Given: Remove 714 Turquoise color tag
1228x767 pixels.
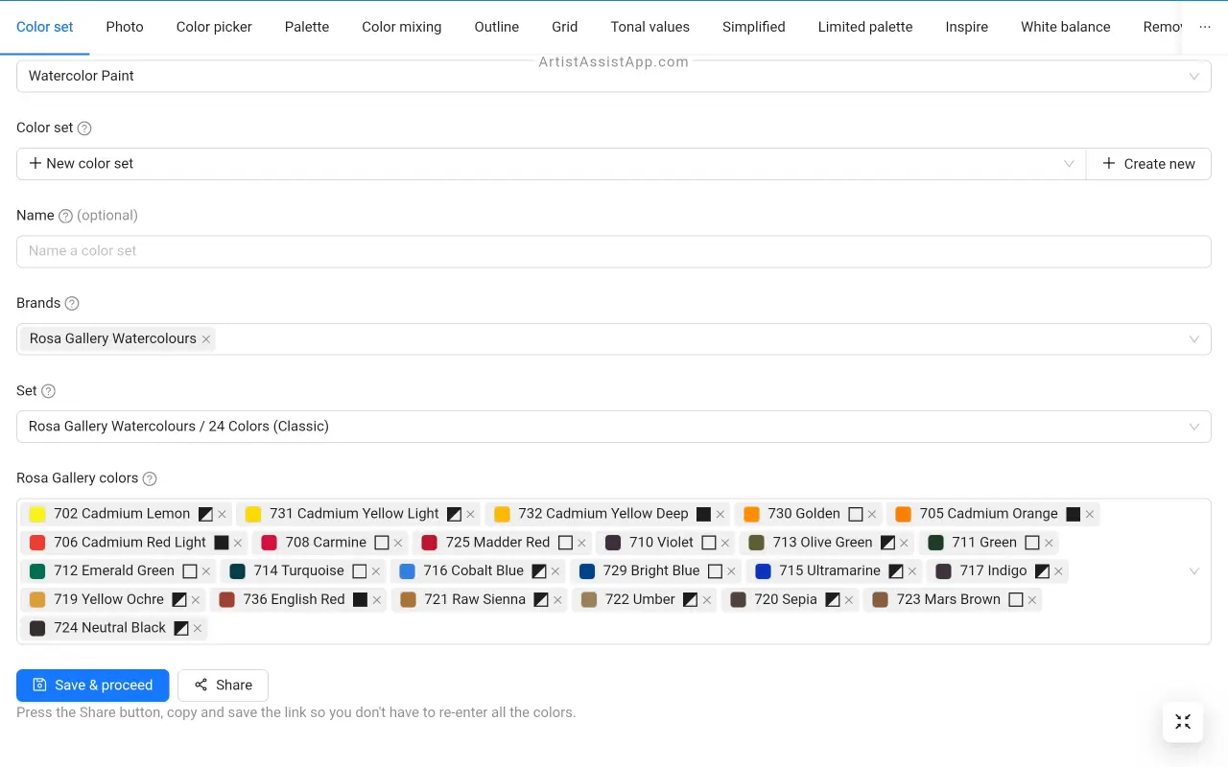Looking at the screenshot, I should point(375,571).
